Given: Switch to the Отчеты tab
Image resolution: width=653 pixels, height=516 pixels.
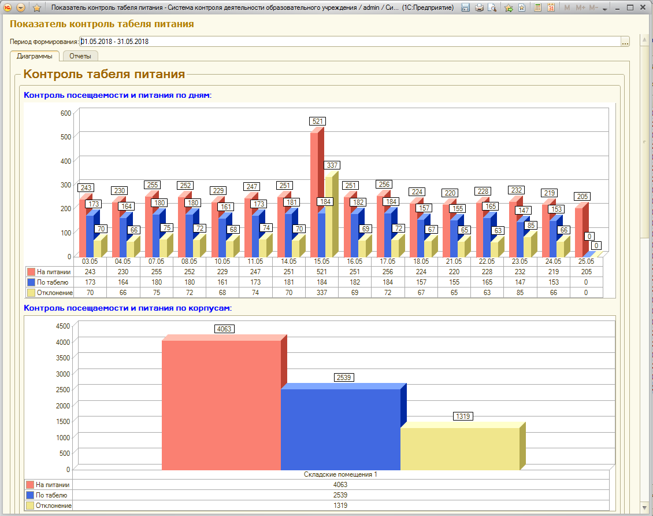Looking at the screenshot, I should [x=80, y=56].
